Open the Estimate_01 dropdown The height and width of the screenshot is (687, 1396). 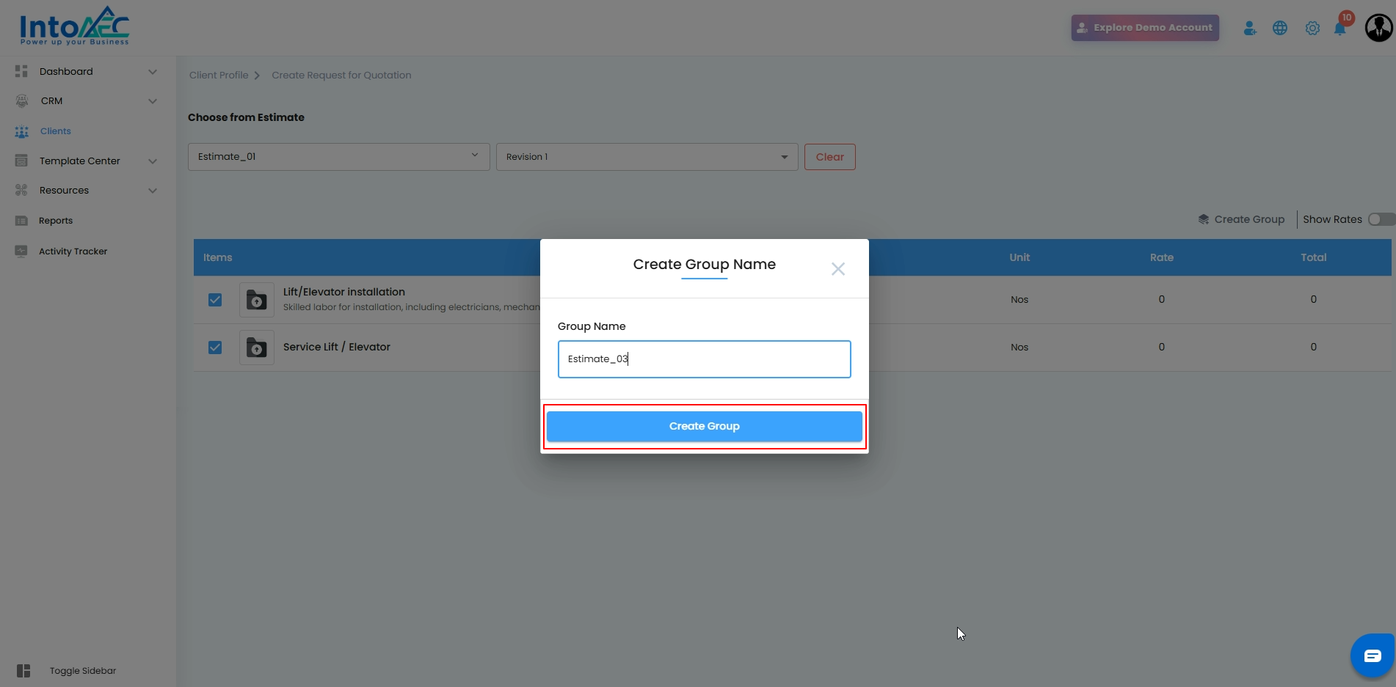[x=338, y=157]
